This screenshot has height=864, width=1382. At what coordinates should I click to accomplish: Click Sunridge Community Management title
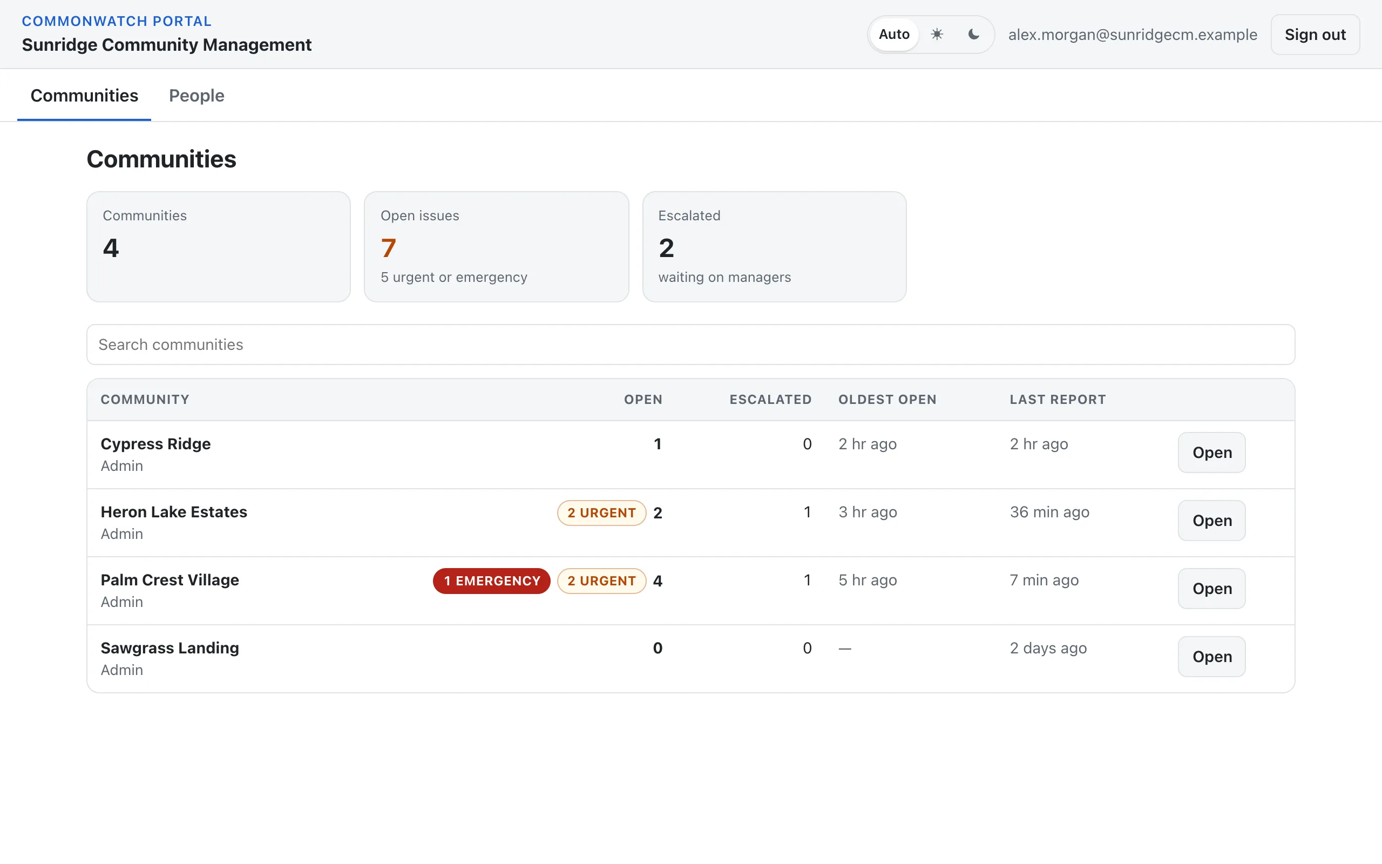[x=166, y=45]
